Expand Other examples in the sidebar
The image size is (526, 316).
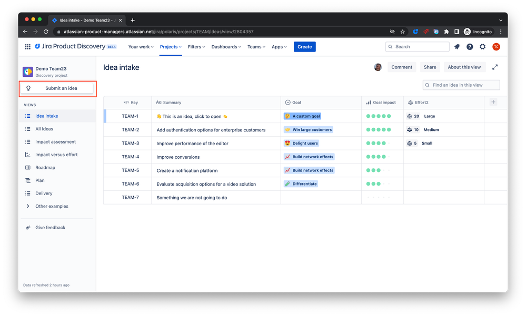pyautogui.click(x=28, y=206)
